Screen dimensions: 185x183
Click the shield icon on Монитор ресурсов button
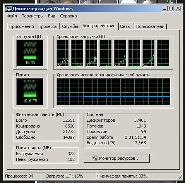[95, 158]
